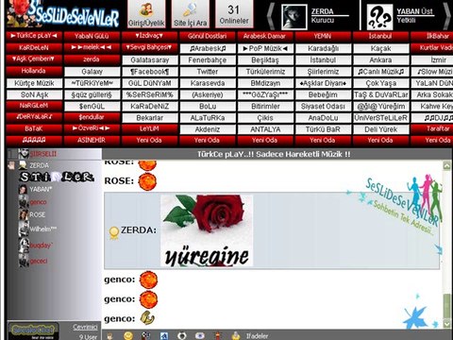
Task: Select user Wilhelm in the user list
Action: 43,229
